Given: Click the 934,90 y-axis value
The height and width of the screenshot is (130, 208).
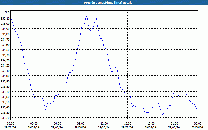Looking at the screenshot, I should tap(5, 29).
